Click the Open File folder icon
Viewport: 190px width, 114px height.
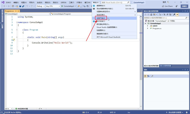17,6
